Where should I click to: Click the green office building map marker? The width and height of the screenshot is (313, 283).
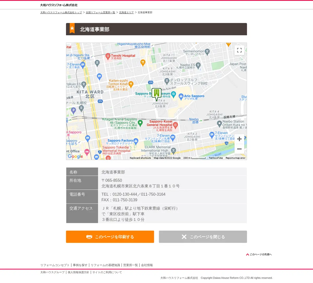point(156,94)
